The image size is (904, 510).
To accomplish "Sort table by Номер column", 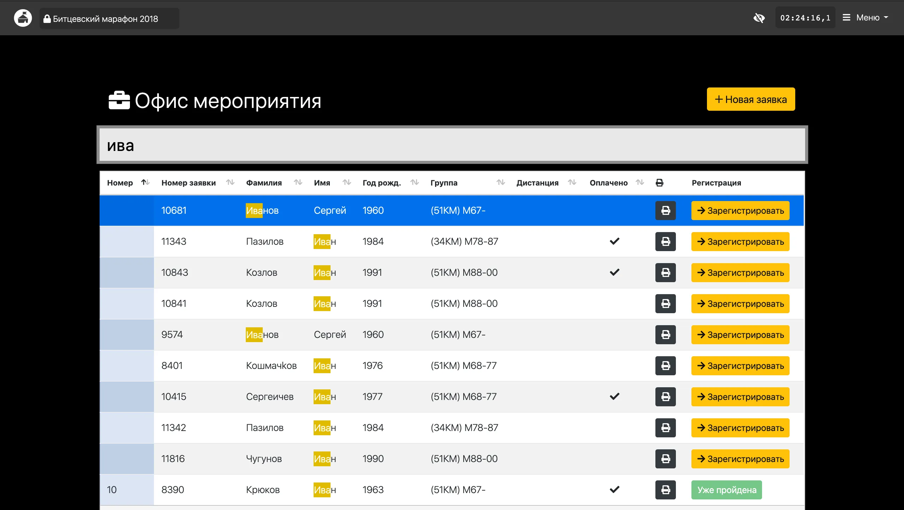I will 145,182.
